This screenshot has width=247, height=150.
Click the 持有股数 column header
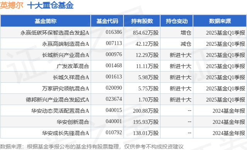click(x=142, y=21)
